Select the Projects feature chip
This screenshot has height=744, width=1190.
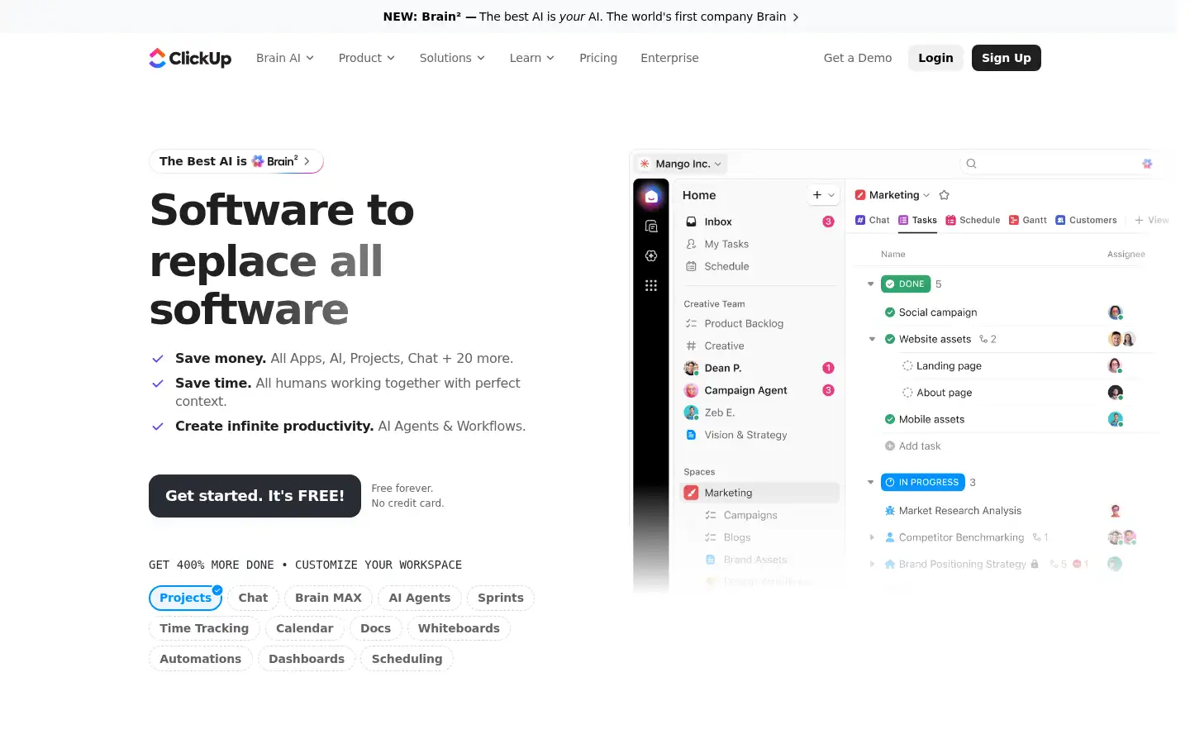(x=185, y=598)
